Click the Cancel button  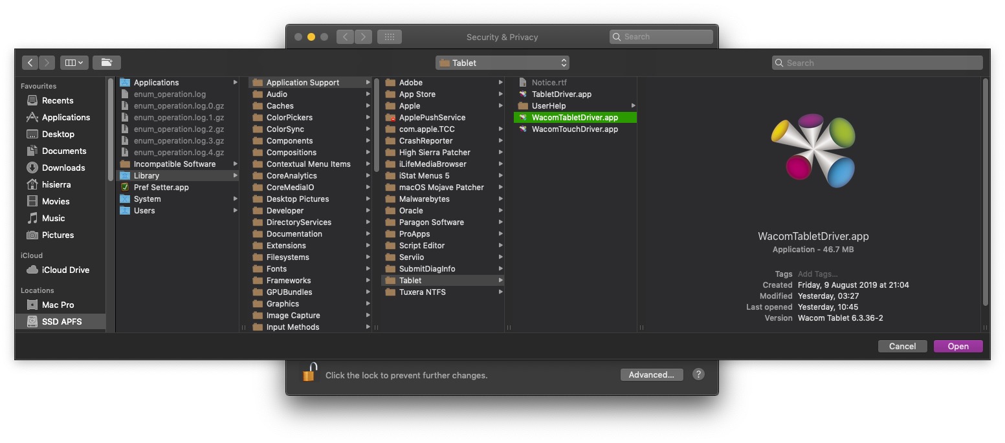tap(902, 346)
